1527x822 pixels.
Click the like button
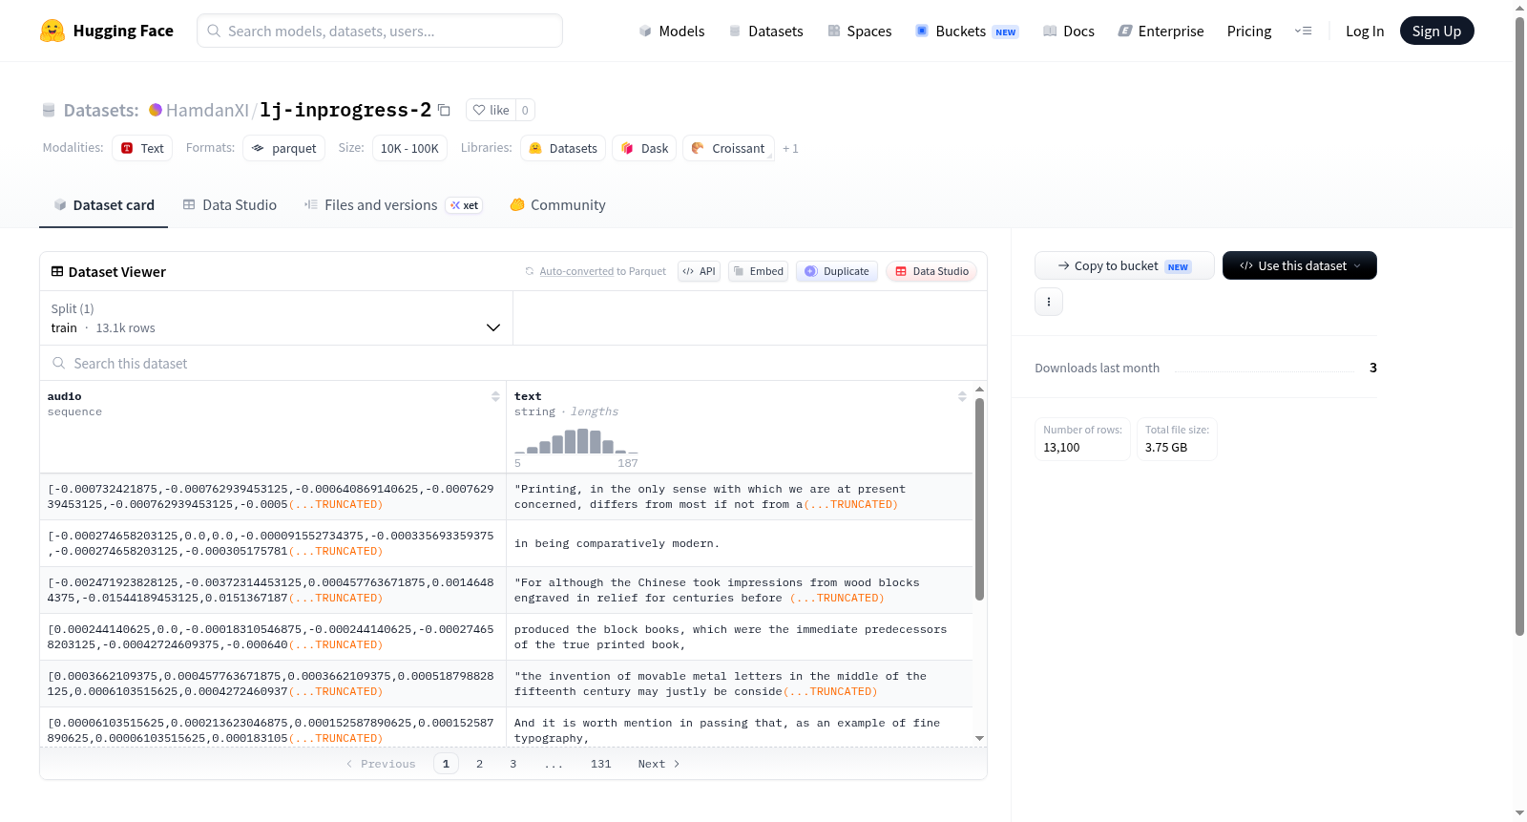pos(491,110)
